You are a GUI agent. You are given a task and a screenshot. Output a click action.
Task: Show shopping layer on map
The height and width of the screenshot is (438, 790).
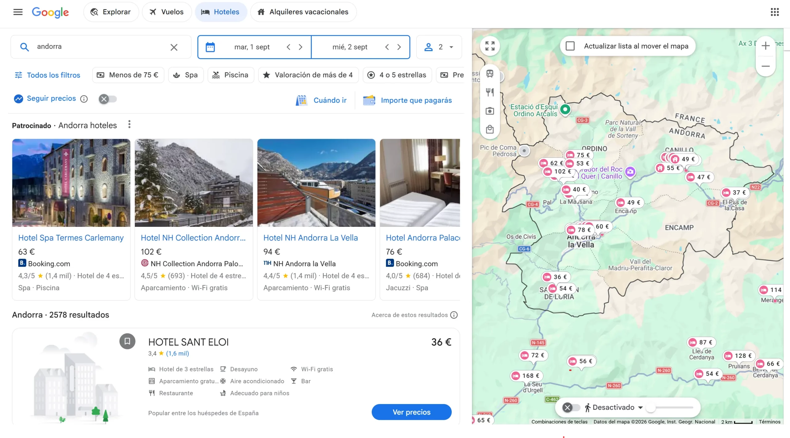[490, 129]
